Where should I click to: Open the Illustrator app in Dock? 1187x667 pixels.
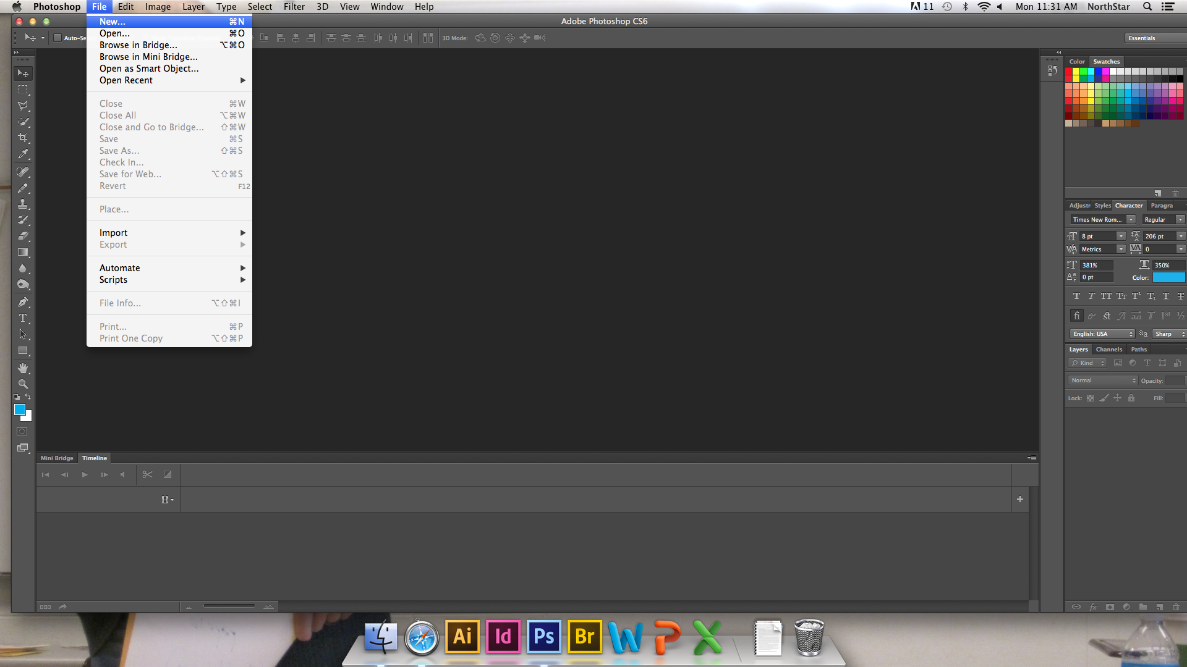pos(462,637)
